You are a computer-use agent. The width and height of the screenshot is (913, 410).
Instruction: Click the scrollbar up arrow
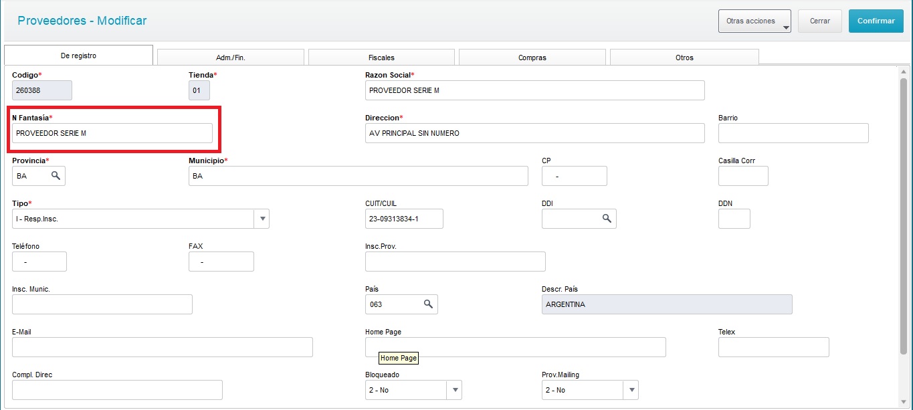904,72
